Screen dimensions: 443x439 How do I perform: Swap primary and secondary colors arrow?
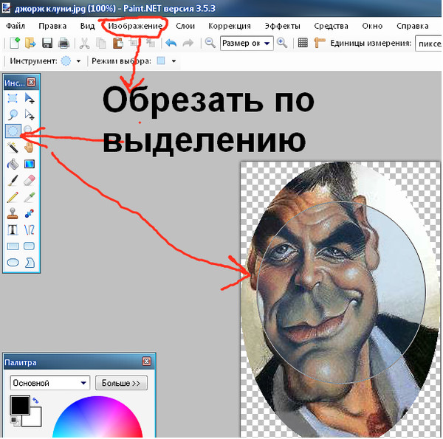(35, 401)
